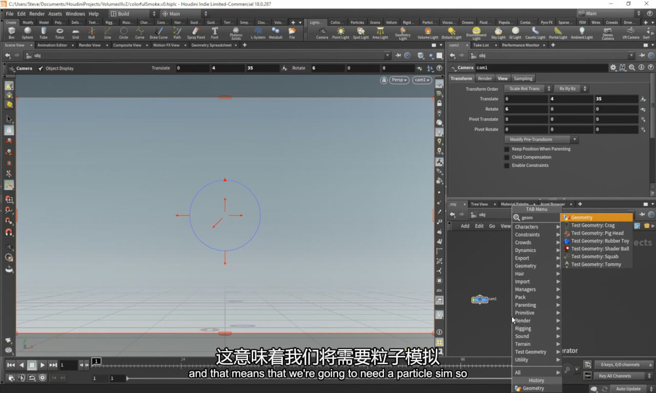Add a Distant Light from shelf

[451, 33]
